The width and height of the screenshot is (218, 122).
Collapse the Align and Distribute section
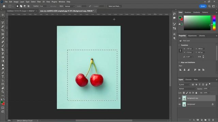point(179,62)
